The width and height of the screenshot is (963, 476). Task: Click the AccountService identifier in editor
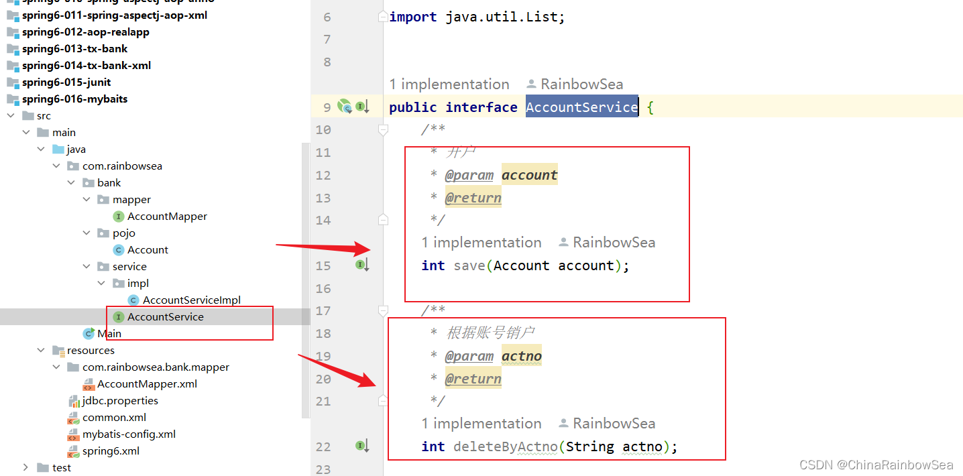click(x=581, y=107)
